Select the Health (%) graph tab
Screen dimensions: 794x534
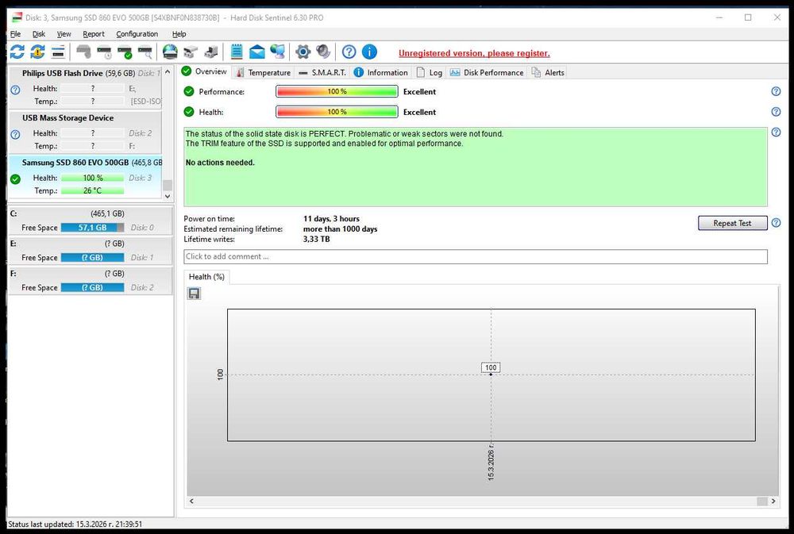coord(206,277)
